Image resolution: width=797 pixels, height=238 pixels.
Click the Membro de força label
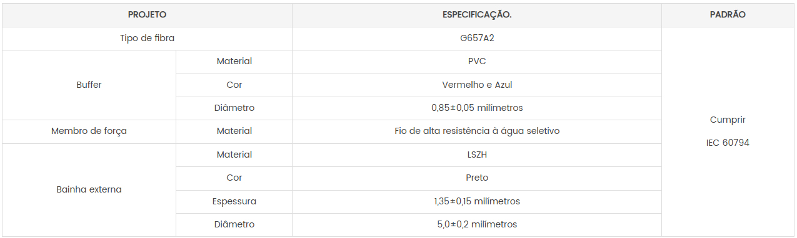(x=89, y=131)
